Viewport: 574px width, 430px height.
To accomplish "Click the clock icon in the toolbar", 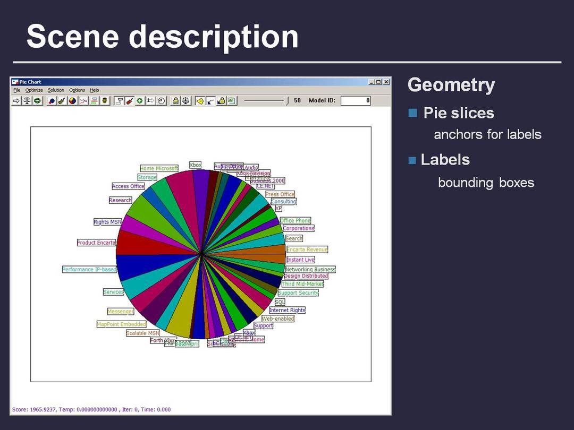I will coord(162,100).
